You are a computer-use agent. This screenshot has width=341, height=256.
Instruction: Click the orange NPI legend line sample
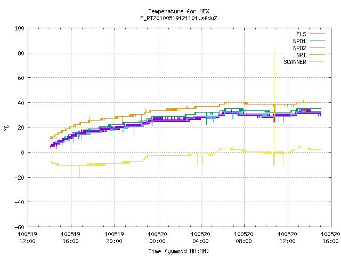click(317, 55)
